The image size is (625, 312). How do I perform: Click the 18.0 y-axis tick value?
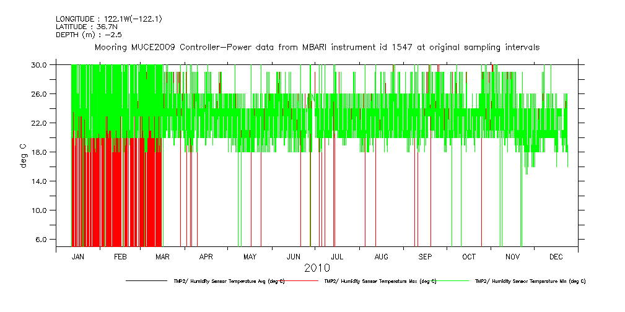click(40, 152)
